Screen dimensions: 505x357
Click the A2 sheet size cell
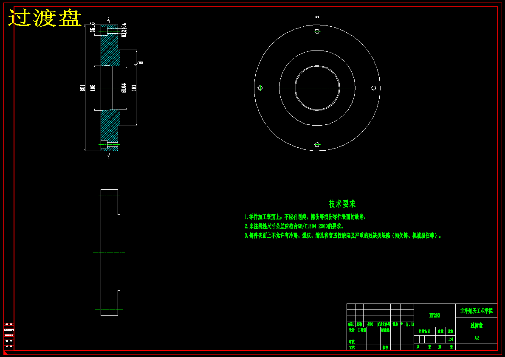tap(477, 338)
